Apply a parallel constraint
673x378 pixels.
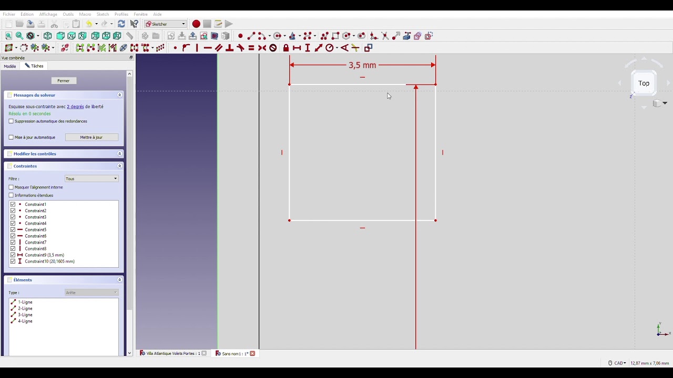[x=219, y=48]
